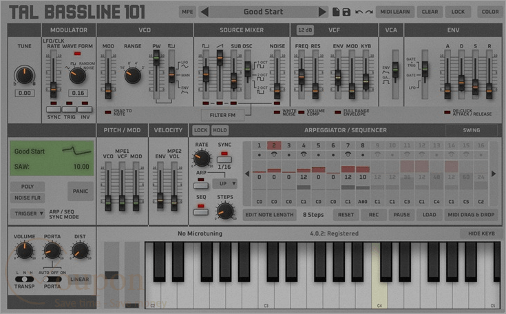506x314 pixels.
Task: Click sequencer step number 3
Action: click(289, 145)
